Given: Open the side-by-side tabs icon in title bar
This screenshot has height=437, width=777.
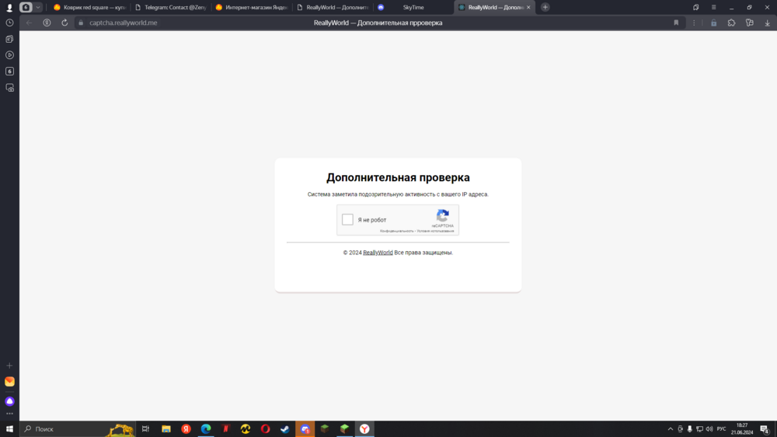Looking at the screenshot, I should [695, 8].
